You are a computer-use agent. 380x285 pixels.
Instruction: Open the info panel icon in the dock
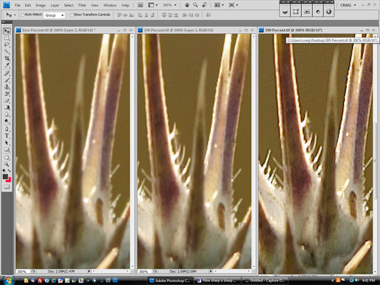(329, 11)
